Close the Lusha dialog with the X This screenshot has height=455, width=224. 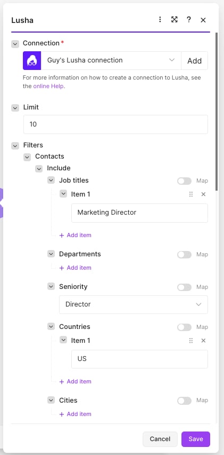(x=203, y=20)
